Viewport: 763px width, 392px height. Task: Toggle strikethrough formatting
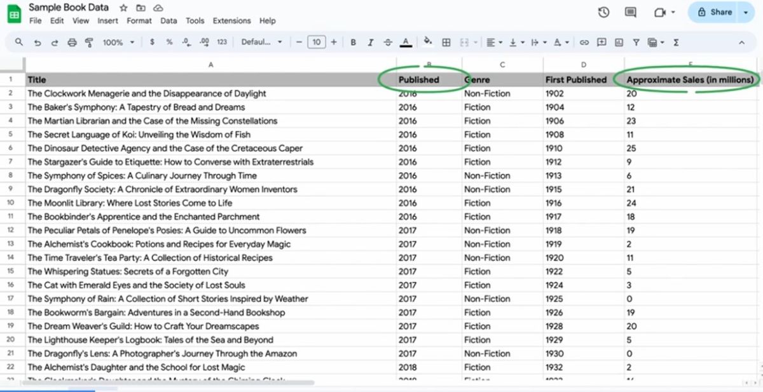388,43
